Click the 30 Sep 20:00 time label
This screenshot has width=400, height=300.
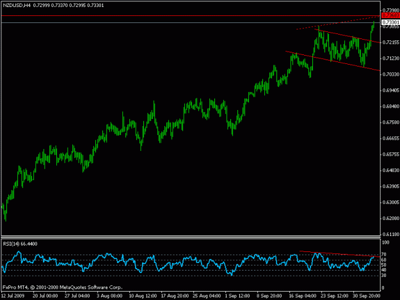click(367, 296)
